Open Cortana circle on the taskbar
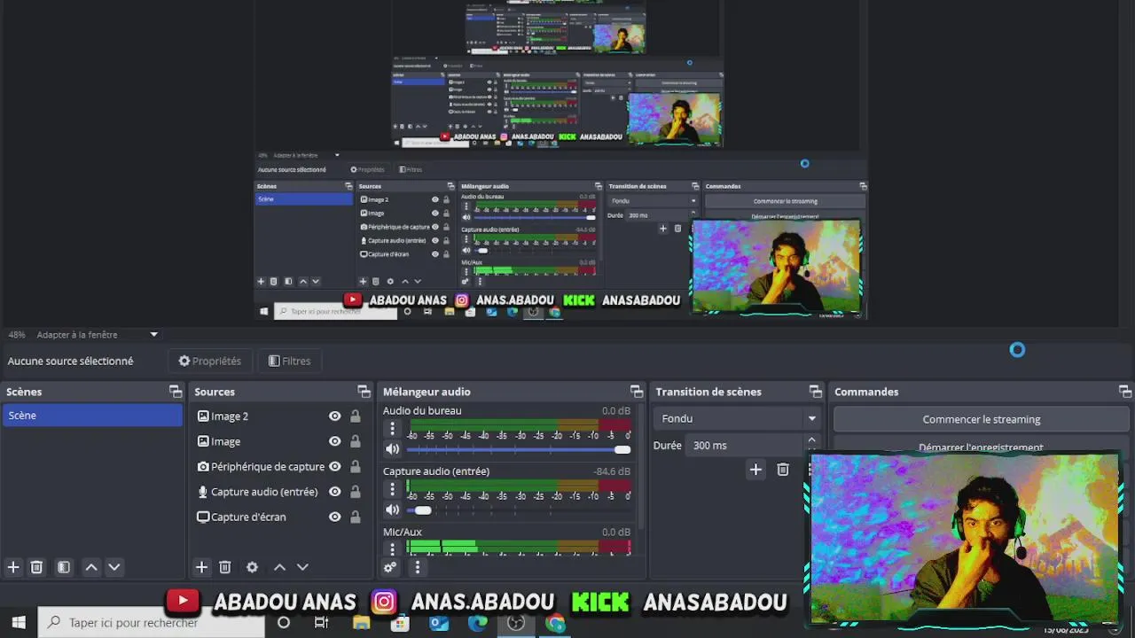Screen dimensions: 1135x638 coord(284,623)
